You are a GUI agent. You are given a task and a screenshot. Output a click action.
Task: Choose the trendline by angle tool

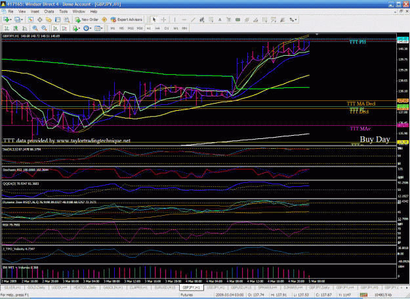pos(256,20)
